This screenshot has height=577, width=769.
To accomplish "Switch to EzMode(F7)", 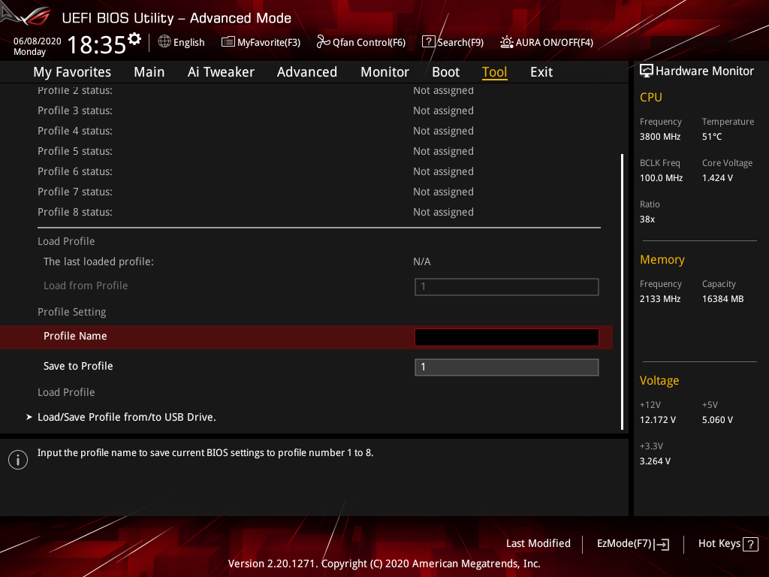I will [x=624, y=544].
